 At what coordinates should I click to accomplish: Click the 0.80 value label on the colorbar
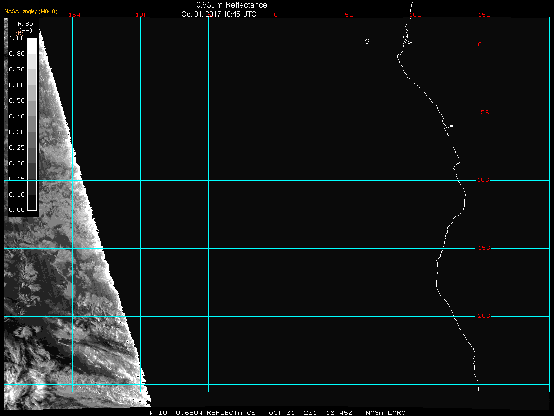point(17,54)
